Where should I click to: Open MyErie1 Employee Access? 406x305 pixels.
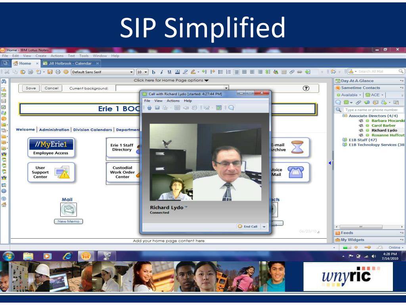51,147
